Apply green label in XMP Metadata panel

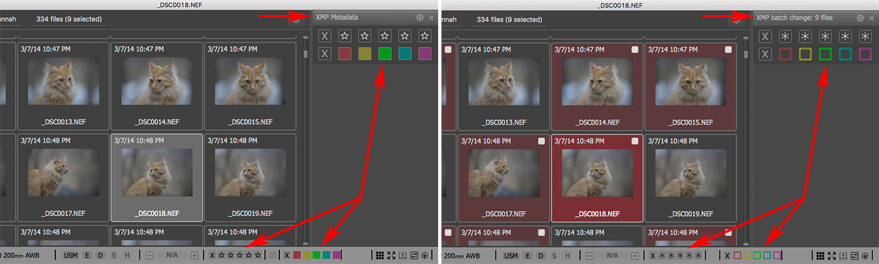pos(385,54)
